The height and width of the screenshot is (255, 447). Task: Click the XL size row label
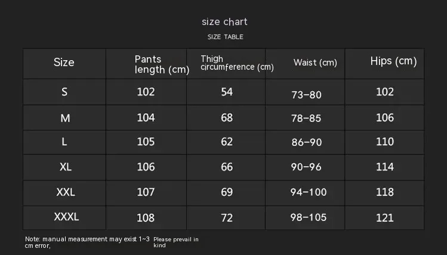coord(65,167)
